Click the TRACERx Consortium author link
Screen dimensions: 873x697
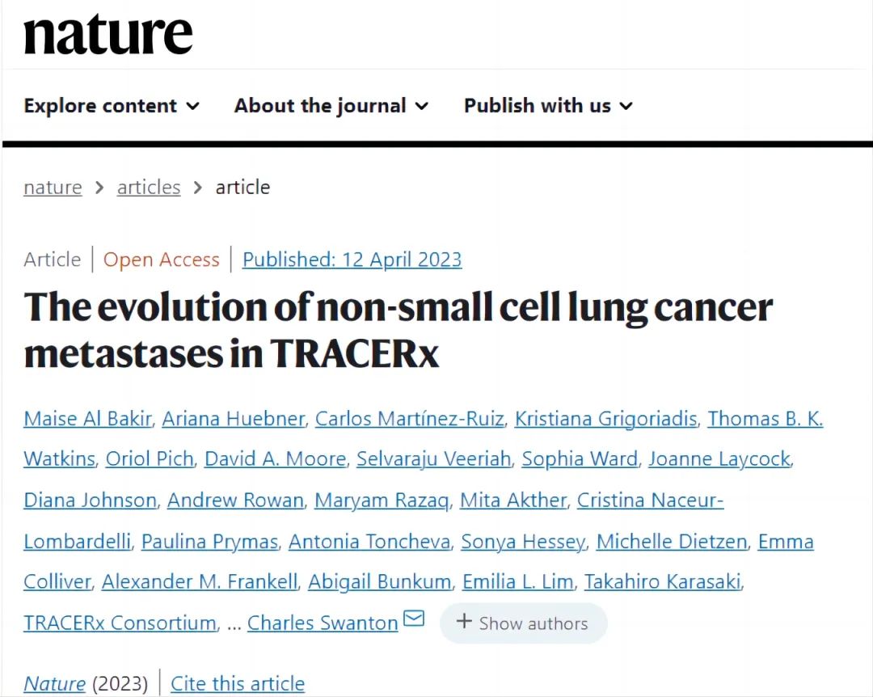tap(120, 623)
